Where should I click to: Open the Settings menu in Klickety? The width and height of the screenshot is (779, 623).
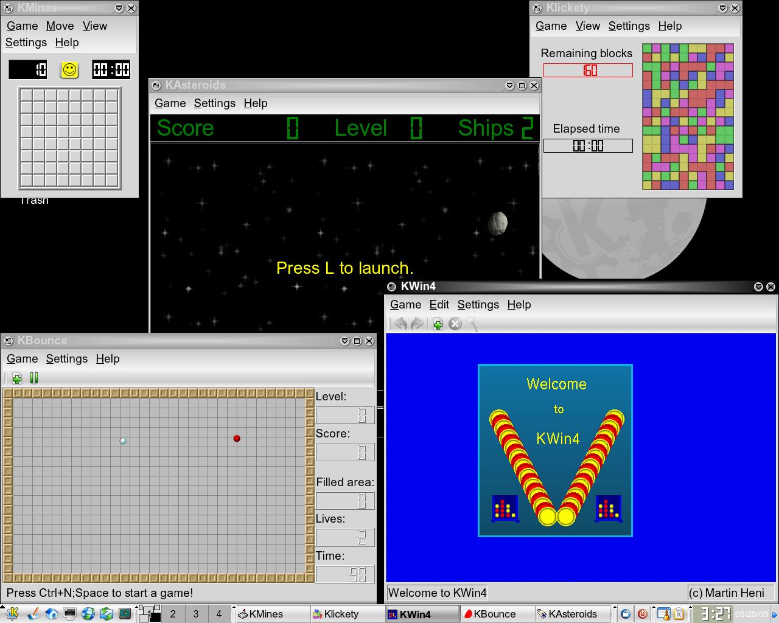629,26
